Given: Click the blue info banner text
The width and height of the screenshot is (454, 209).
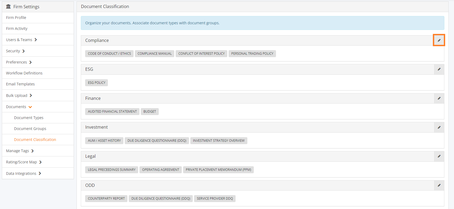Looking at the screenshot, I should pyautogui.click(x=152, y=23).
